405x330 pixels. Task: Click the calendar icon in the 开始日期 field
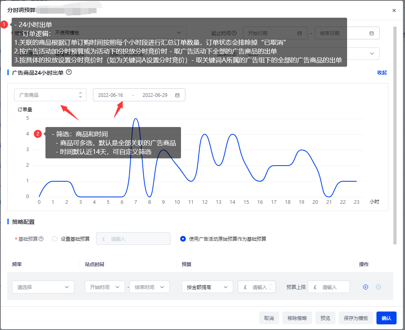300,33
